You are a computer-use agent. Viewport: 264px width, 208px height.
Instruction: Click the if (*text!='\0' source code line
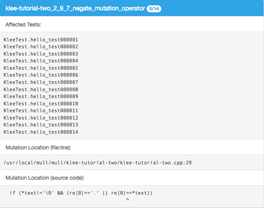(x=81, y=193)
